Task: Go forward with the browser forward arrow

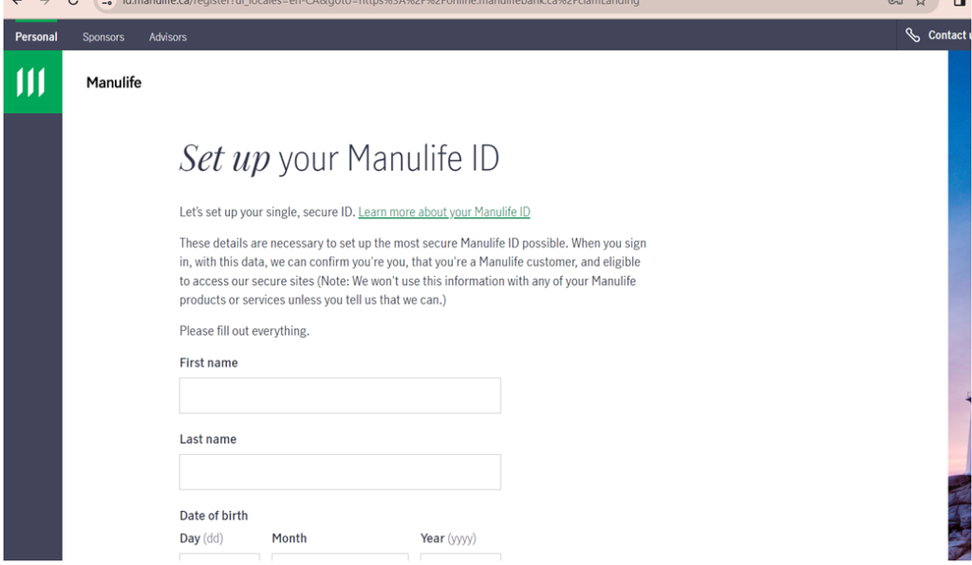Action: coord(45,3)
